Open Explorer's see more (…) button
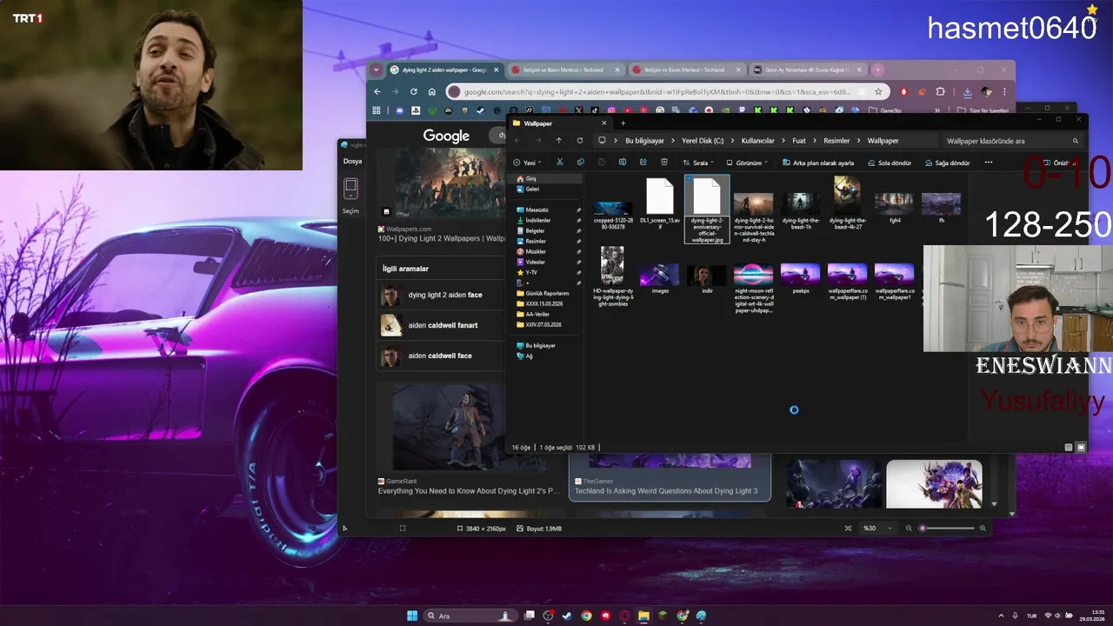Viewport: 1113px width, 626px height. pyautogui.click(x=989, y=163)
